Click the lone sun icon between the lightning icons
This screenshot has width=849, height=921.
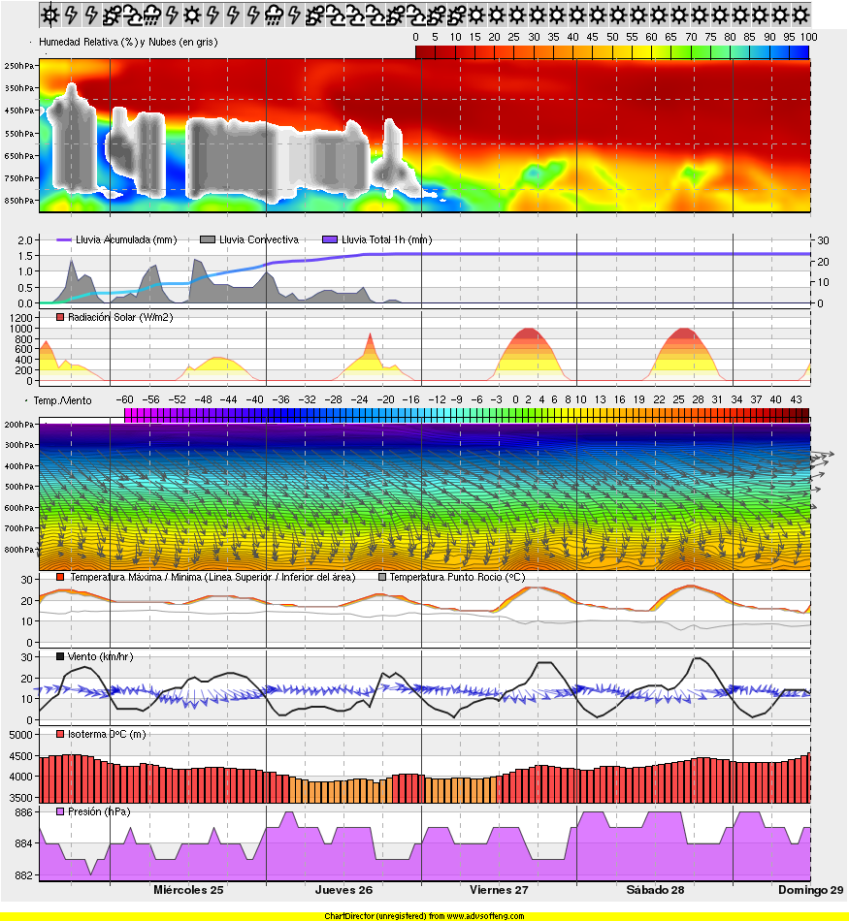coord(192,16)
